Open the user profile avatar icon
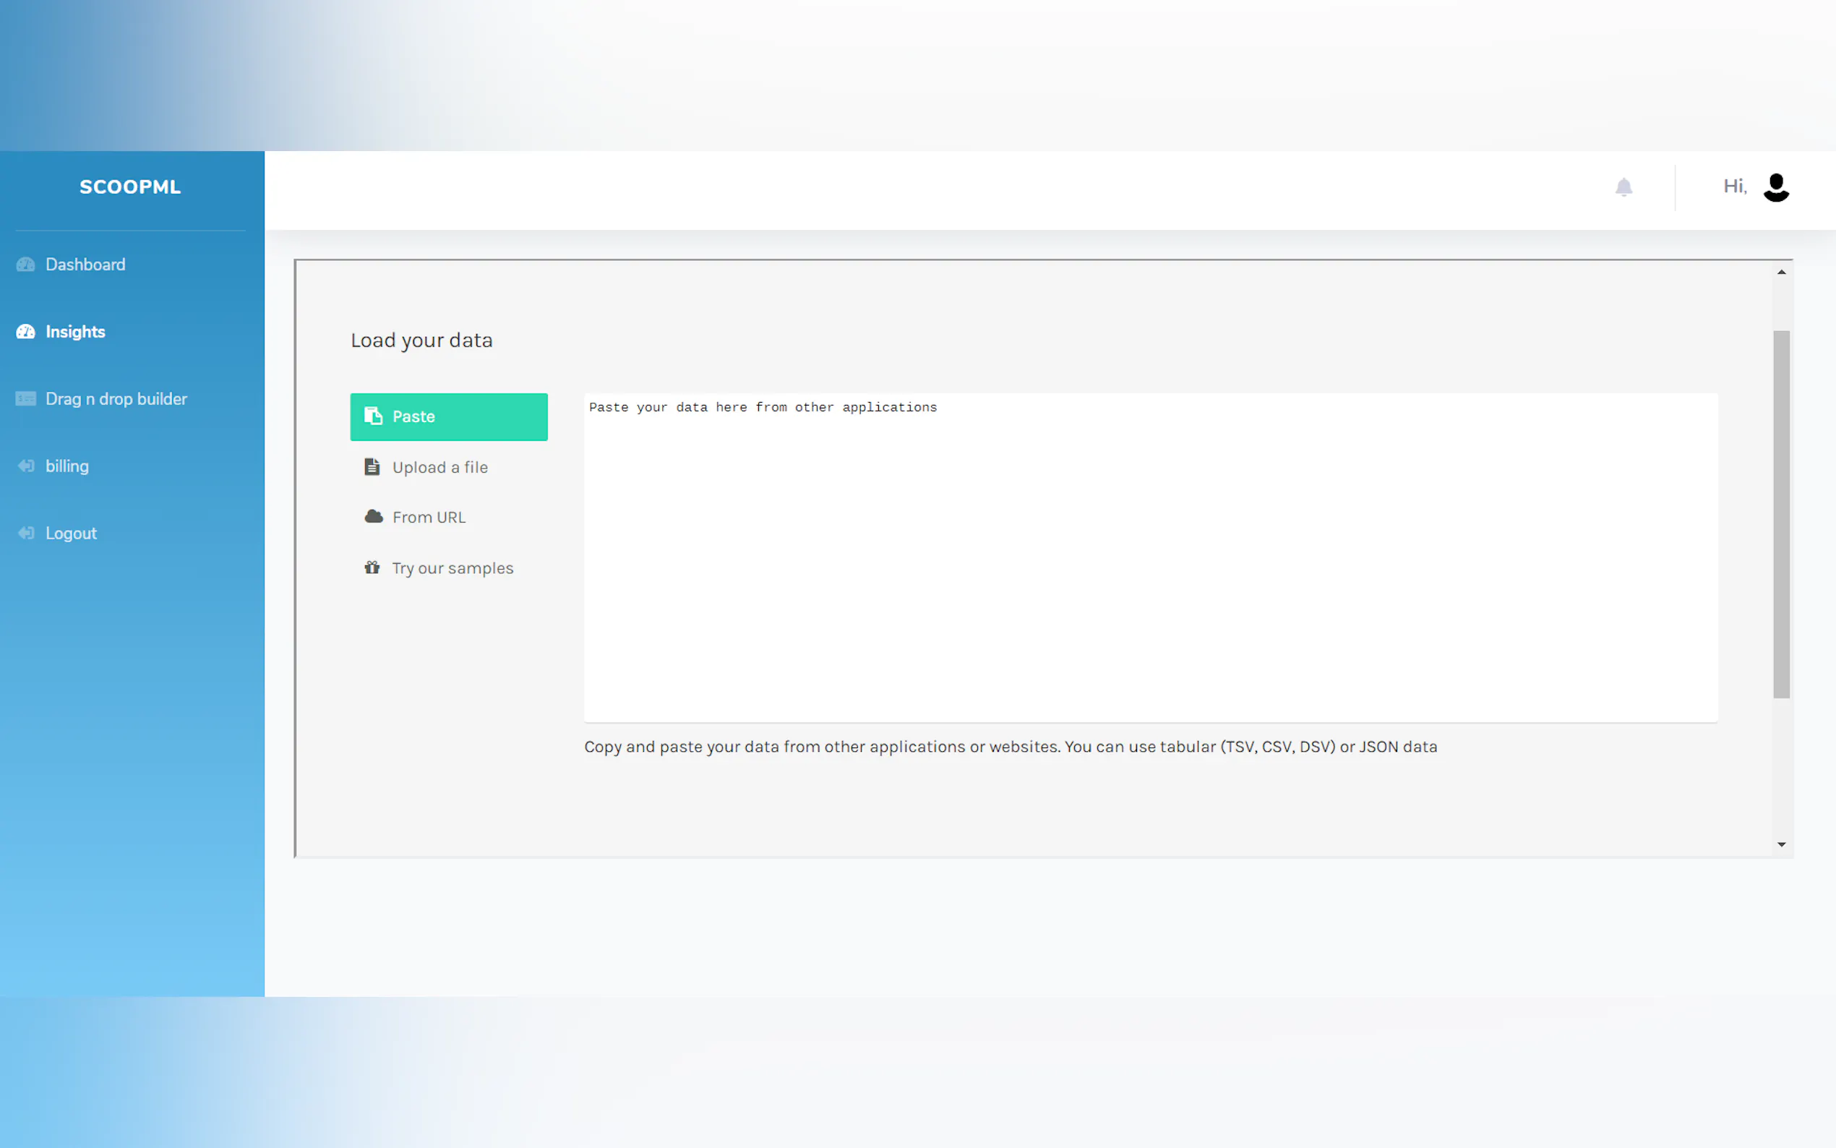The width and height of the screenshot is (1836, 1148). 1776,187
